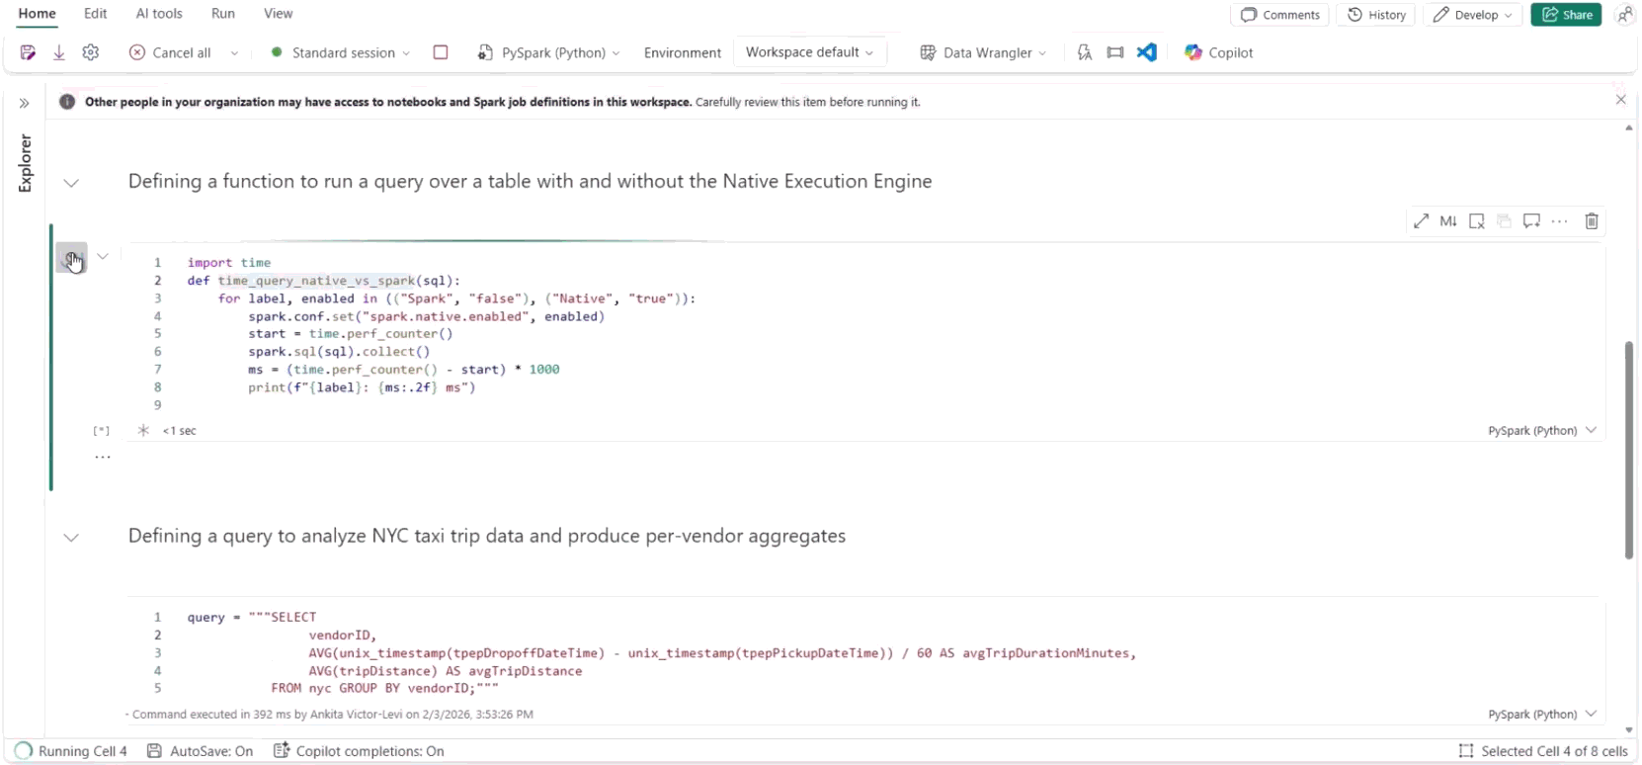The height and width of the screenshot is (765, 1642).
Task: Click the Running Cell 4 status indicator
Action: click(x=71, y=751)
